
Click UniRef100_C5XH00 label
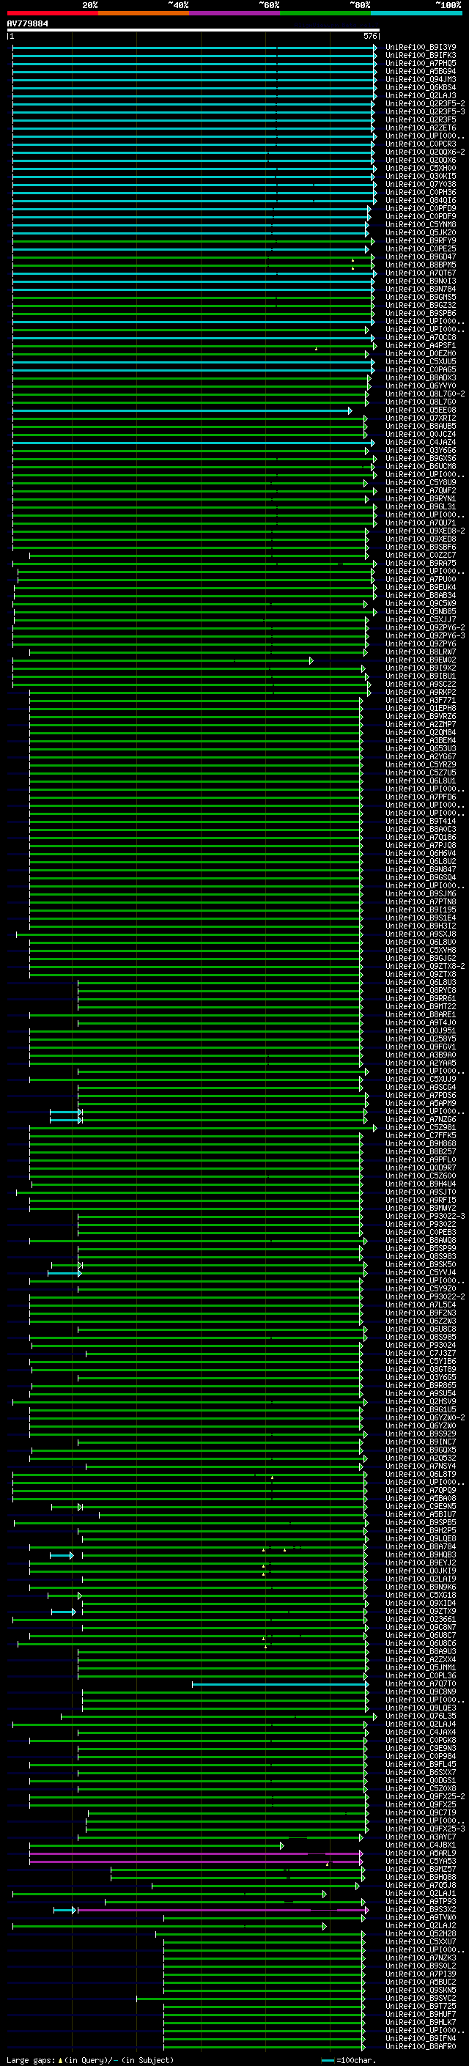420,168
